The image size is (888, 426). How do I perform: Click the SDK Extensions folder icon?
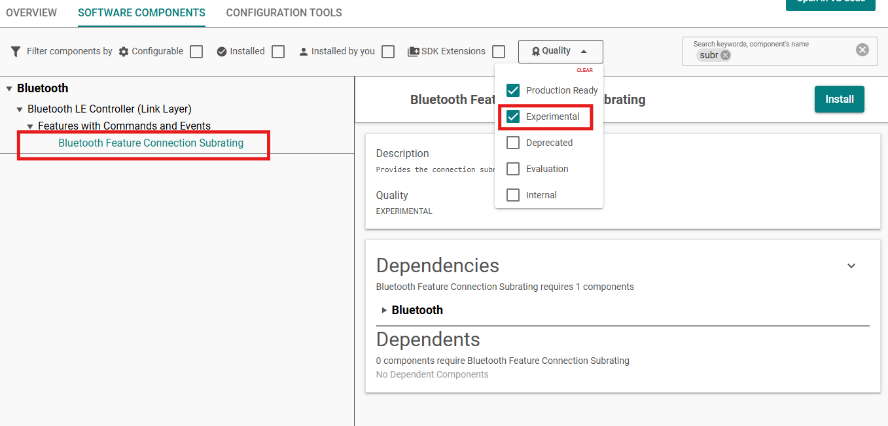(x=413, y=52)
